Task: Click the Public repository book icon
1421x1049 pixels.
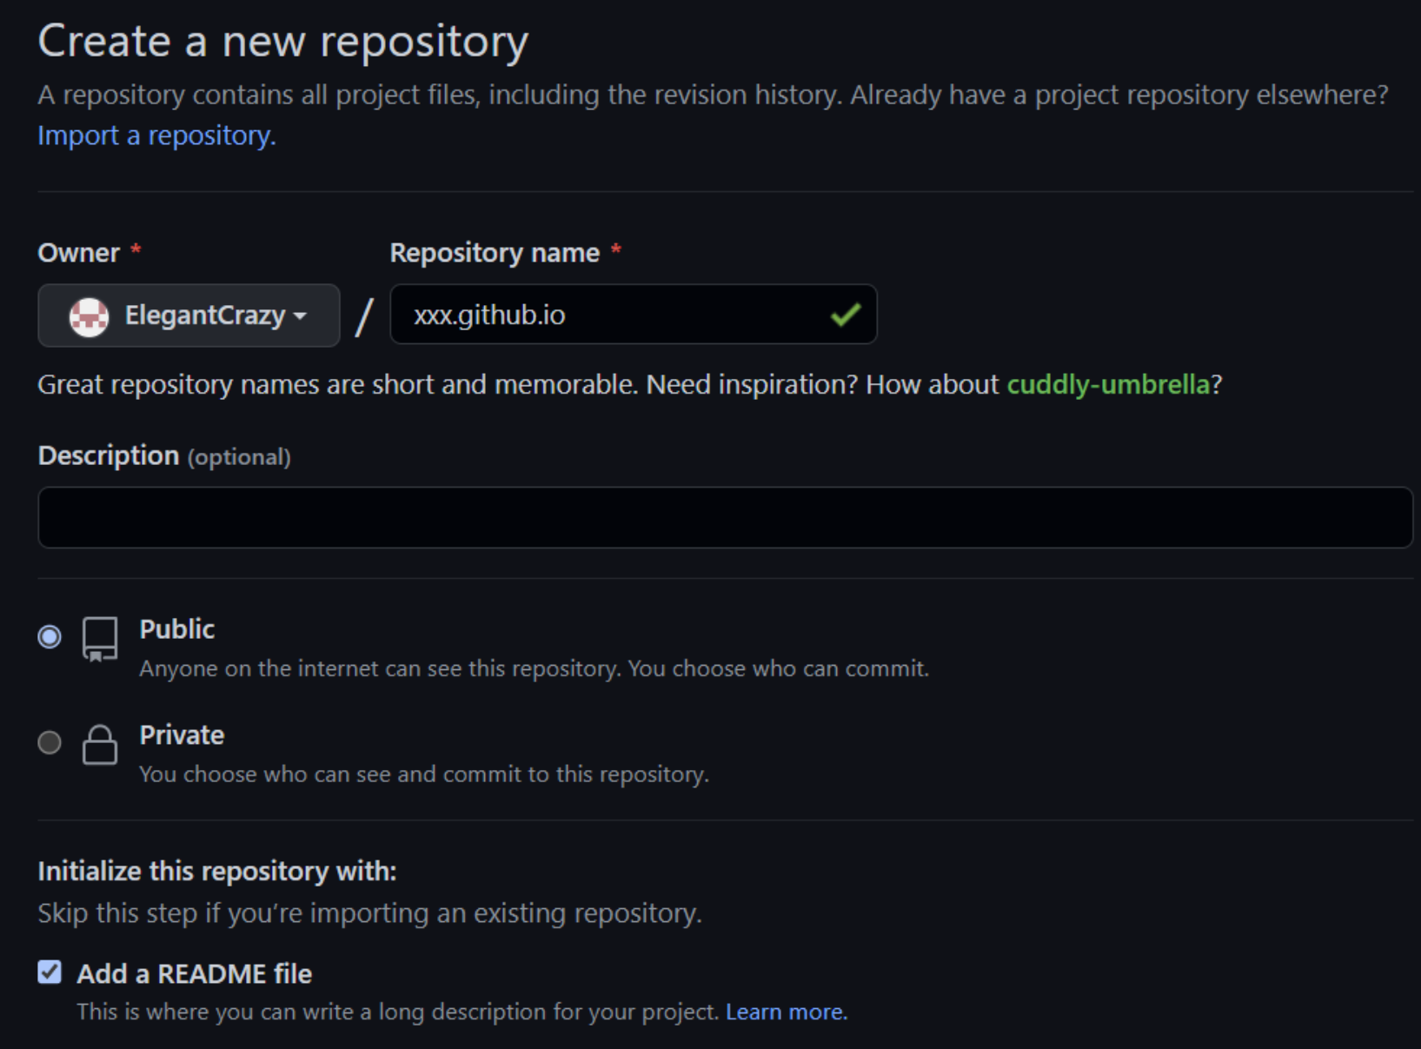Action: click(x=100, y=639)
